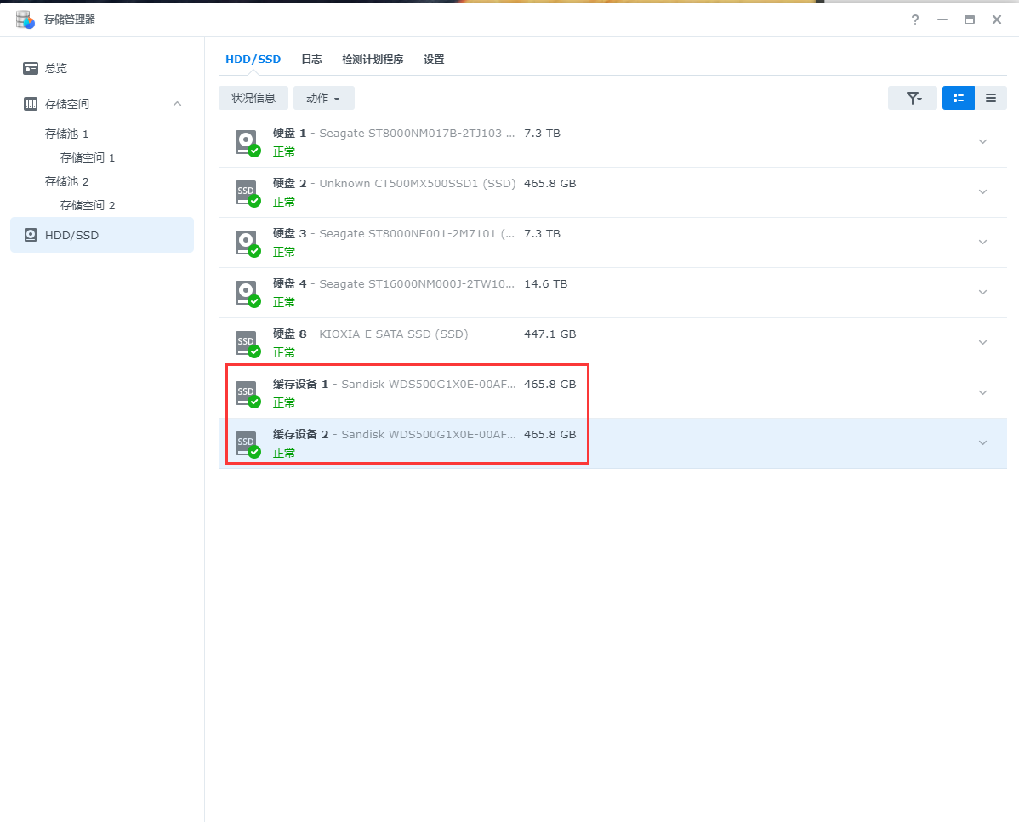Click the 缓存设备 1 SSD icon
1019x822 pixels.
click(247, 393)
